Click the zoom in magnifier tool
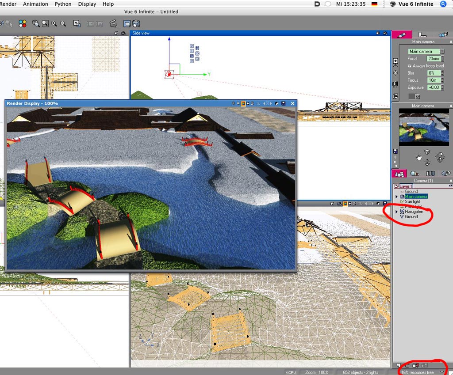 click(54, 24)
